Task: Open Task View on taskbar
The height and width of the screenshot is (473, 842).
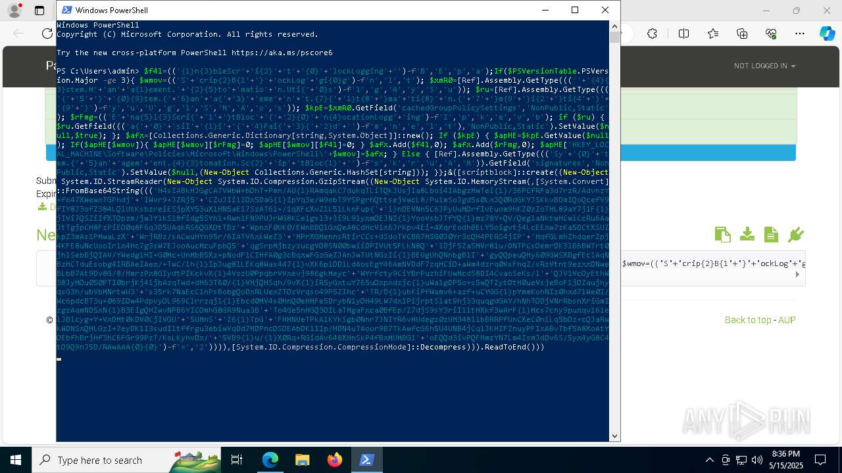Action: pos(237,460)
